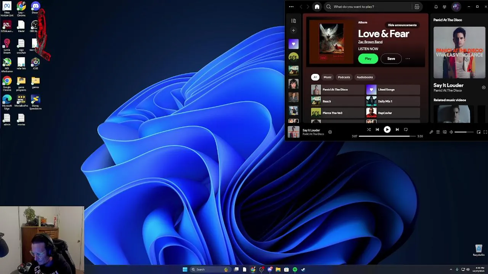Image resolution: width=488 pixels, height=274 pixels.
Task: Open Viva Las Vengeance cover in Now Playing
Action: pos(459,53)
